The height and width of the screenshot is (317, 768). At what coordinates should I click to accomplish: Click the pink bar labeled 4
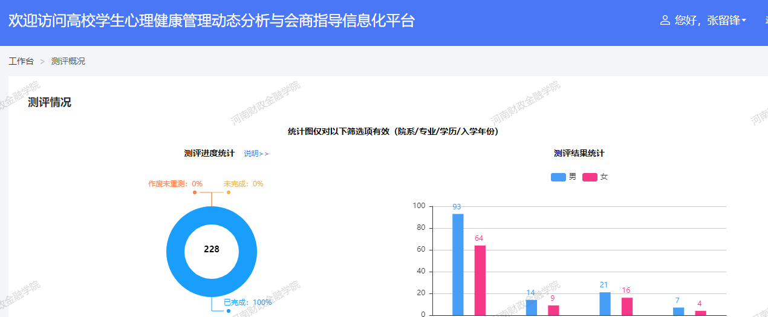pos(700,313)
